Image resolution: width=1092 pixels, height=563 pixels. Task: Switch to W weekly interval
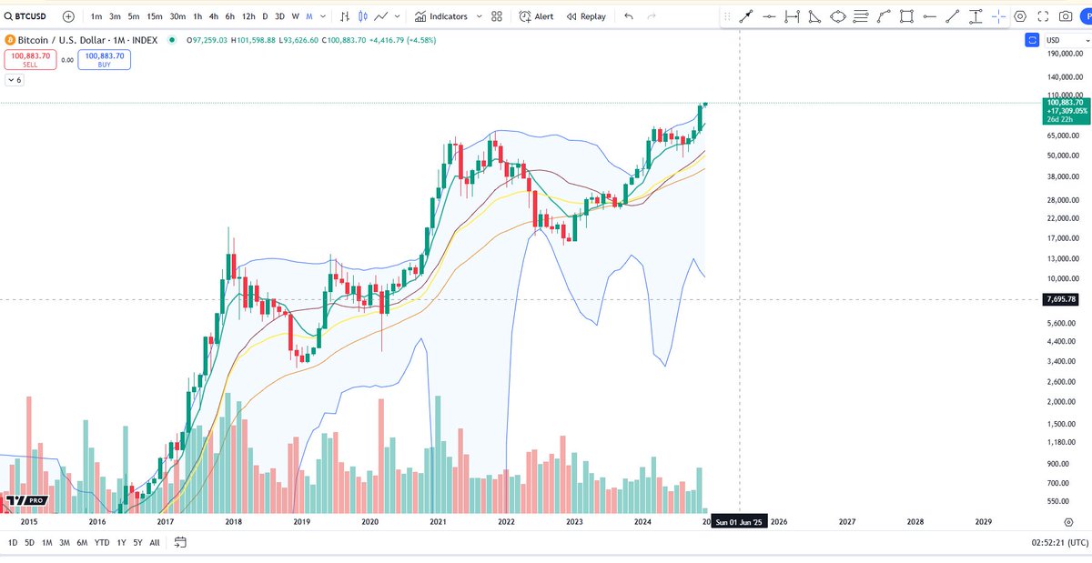(x=296, y=16)
